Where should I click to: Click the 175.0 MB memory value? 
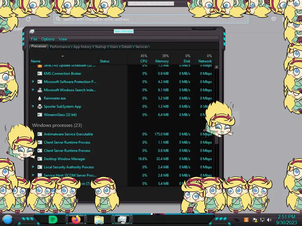[x=161, y=134]
